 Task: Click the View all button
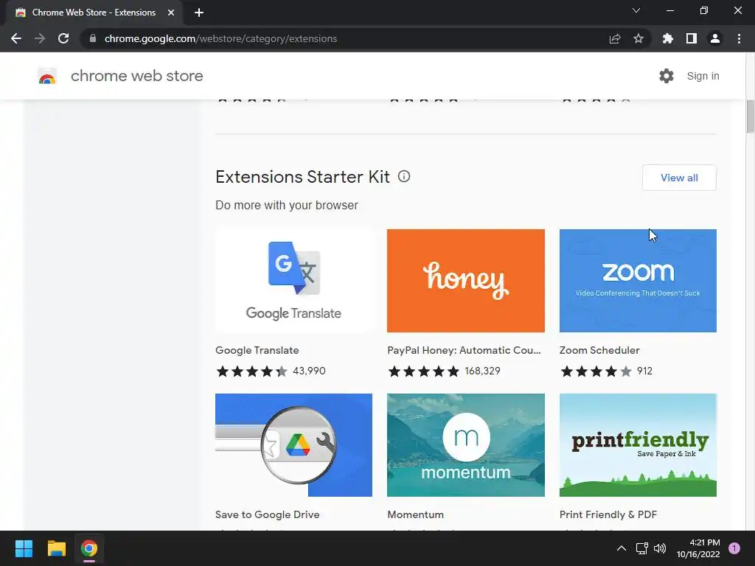point(679,178)
